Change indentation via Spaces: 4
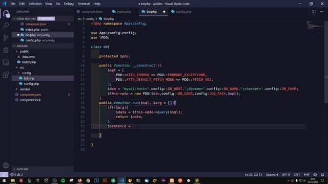This screenshot has width=328, height=184. click(272, 174)
